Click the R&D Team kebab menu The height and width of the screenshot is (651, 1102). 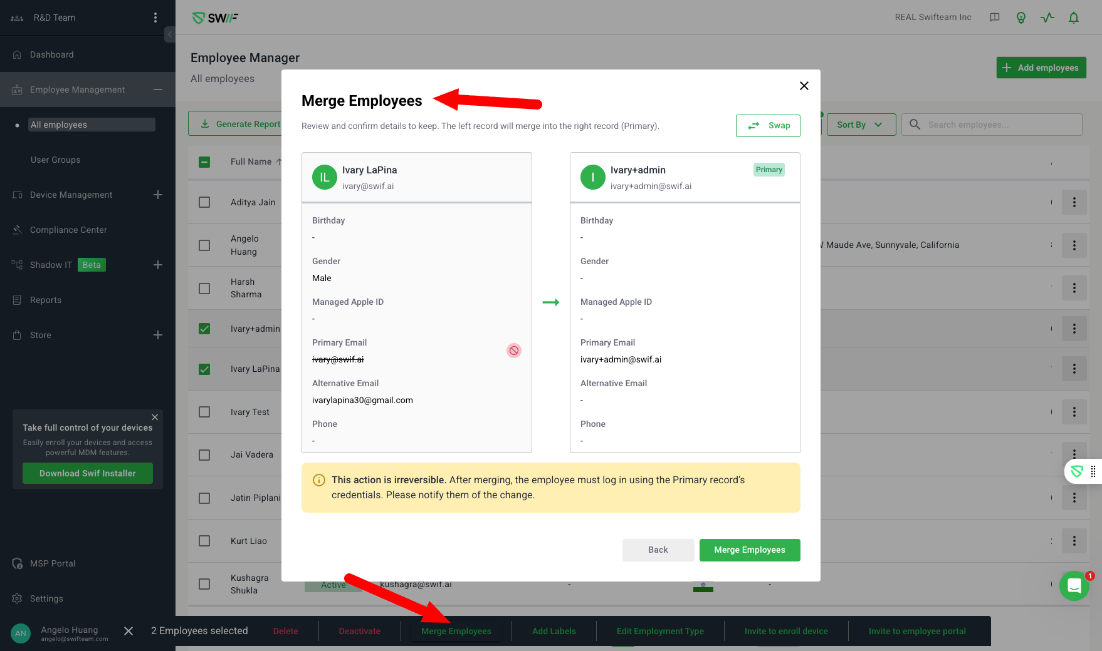[x=155, y=18]
